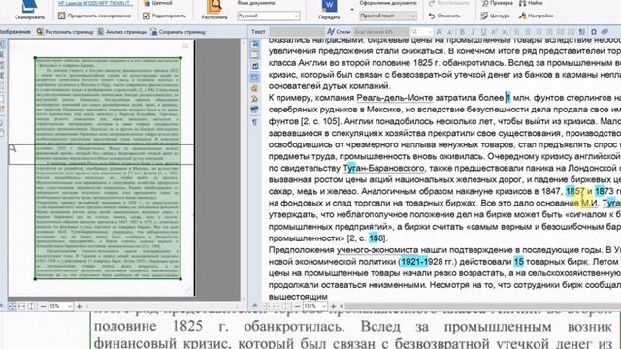Click the highlighted year 1857 in text

(574, 191)
